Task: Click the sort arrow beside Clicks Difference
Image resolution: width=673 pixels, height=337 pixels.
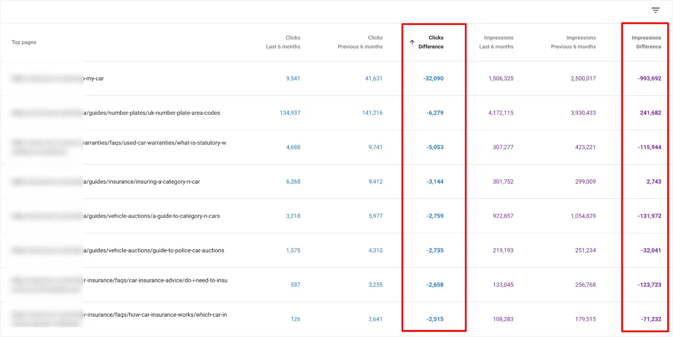Action: click(412, 42)
